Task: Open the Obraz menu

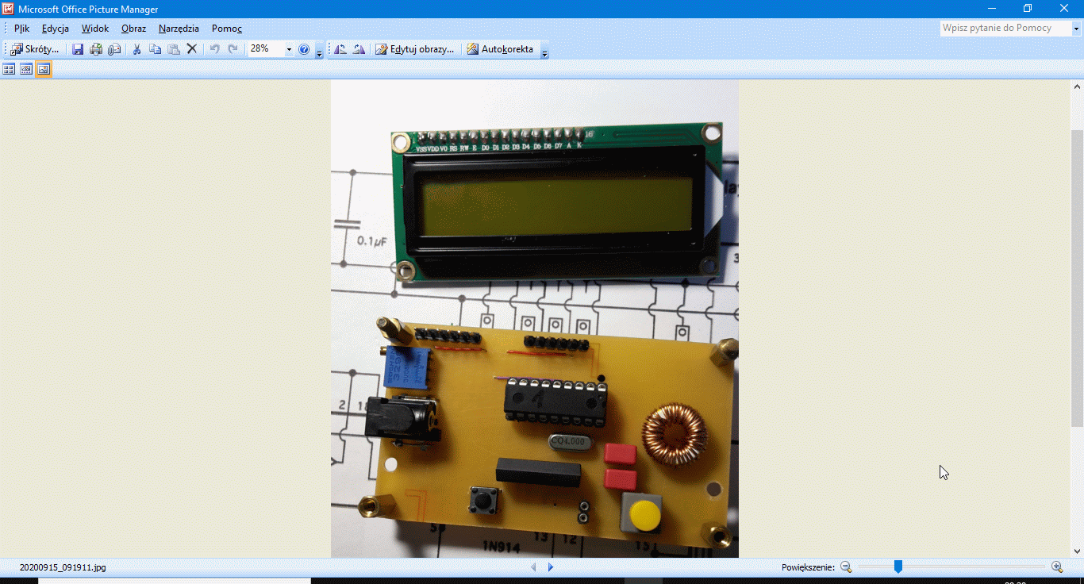Action: (x=133, y=29)
